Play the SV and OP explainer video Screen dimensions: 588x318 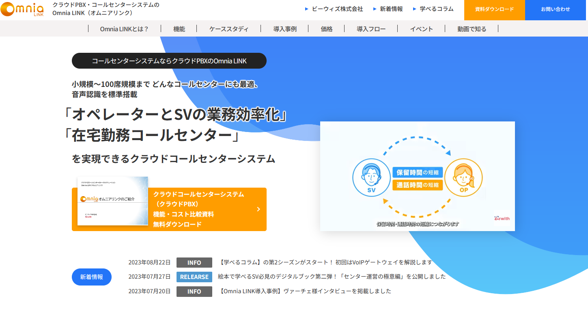coord(418,176)
